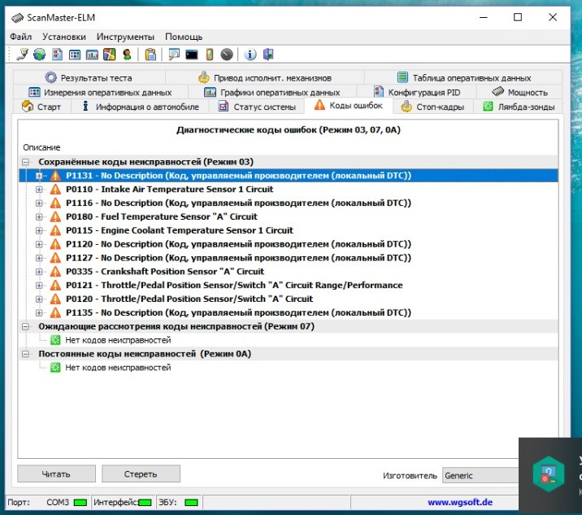
Task: Select P0335 Crankshaft Position Sensor row text
Action: pyautogui.click(x=165, y=272)
